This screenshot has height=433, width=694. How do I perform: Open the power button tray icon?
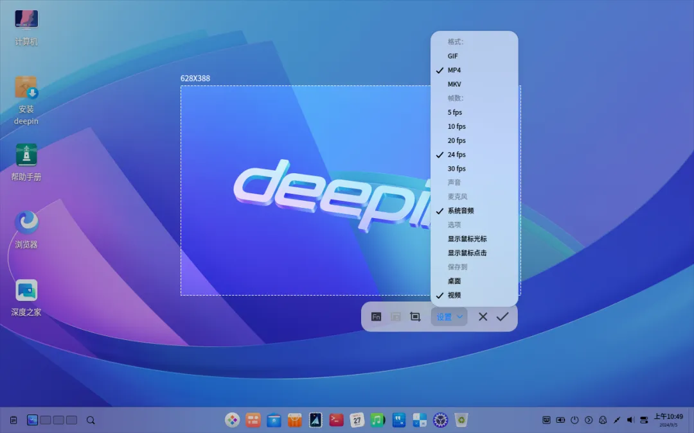(x=574, y=420)
